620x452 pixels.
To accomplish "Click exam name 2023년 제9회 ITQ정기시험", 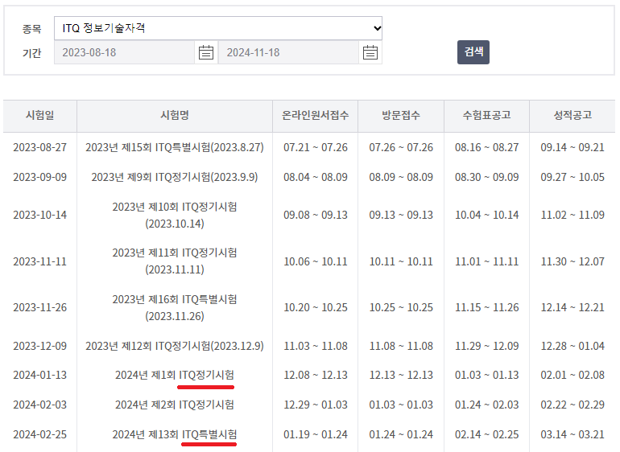I will coord(175,177).
